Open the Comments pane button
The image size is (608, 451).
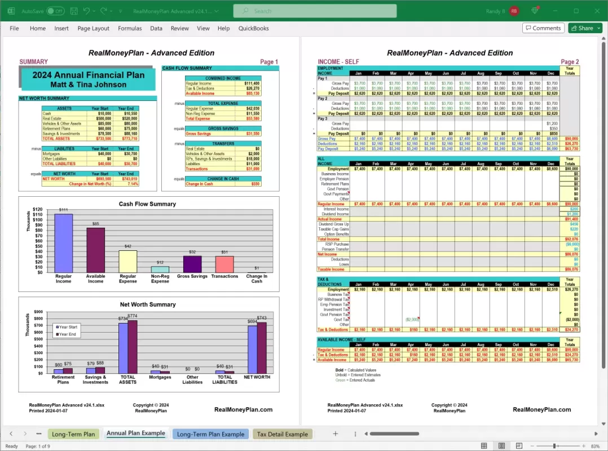pos(543,28)
